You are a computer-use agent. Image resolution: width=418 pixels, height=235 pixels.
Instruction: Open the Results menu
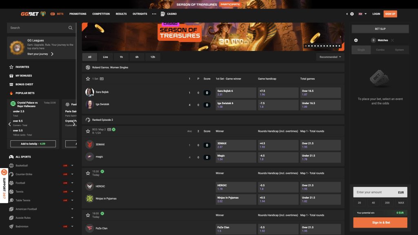[x=121, y=14]
